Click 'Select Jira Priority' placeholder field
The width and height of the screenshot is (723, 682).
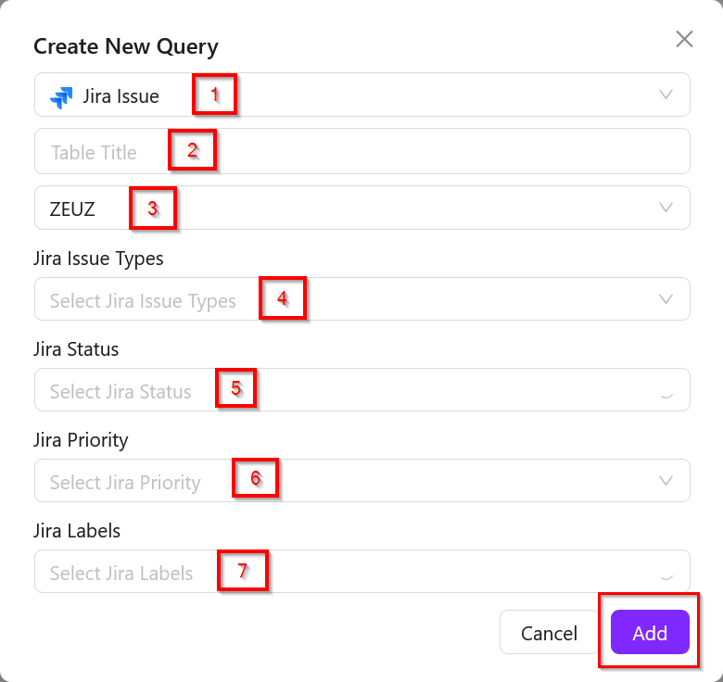(x=125, y=483)
